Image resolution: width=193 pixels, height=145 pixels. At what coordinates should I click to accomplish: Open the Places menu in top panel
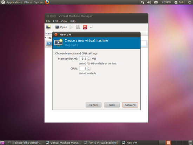[28, 2]
